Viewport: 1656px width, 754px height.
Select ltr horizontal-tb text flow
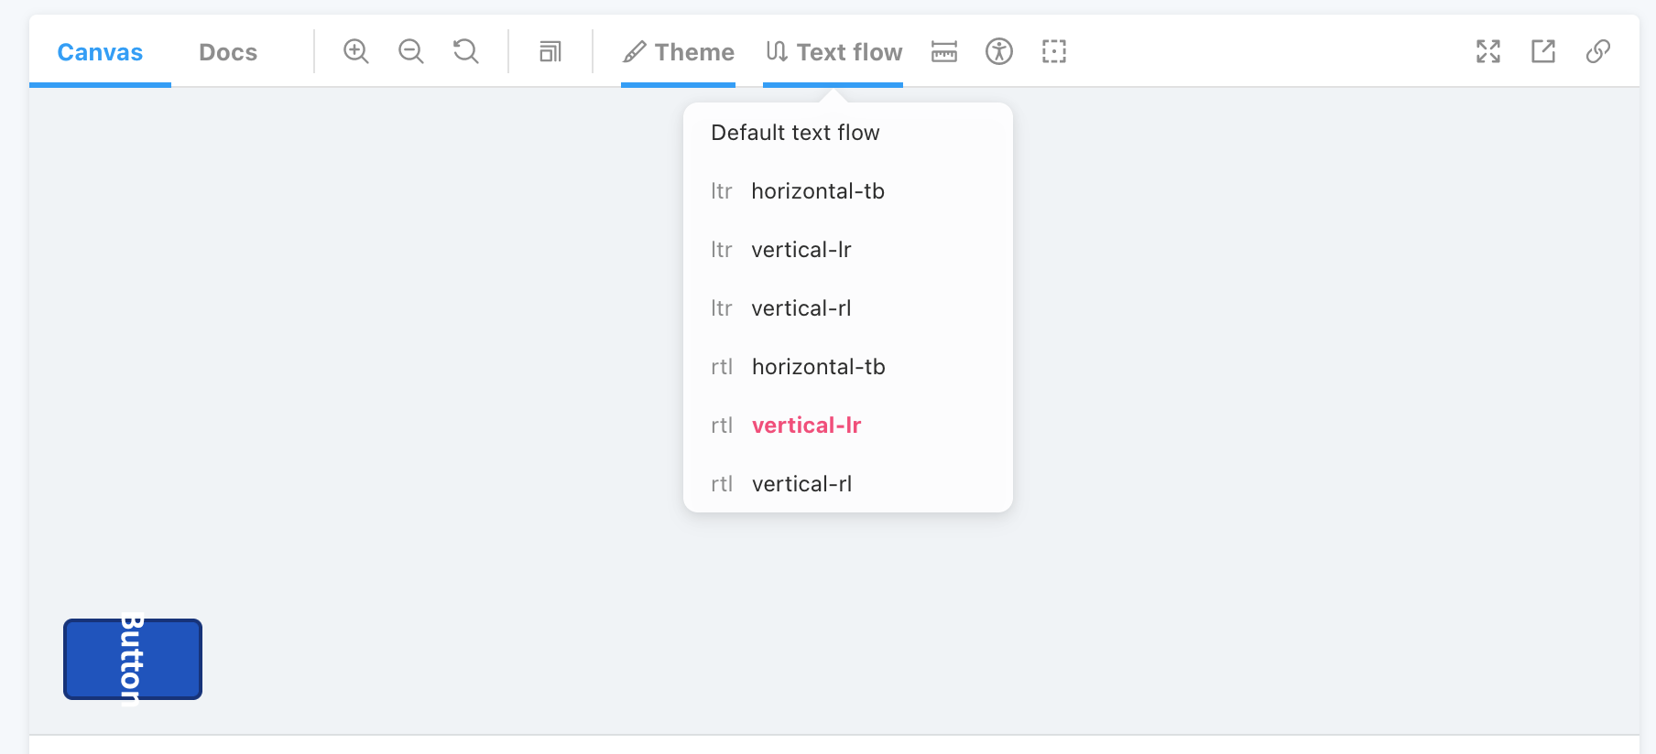tap(817, 191)
